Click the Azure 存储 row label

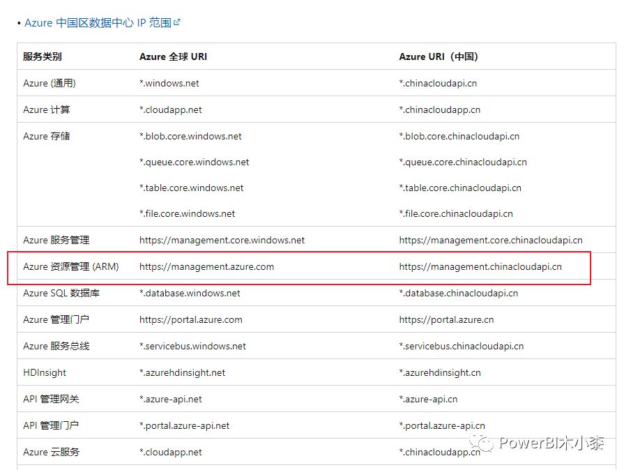pyautogui.click(x=47, y=136)
